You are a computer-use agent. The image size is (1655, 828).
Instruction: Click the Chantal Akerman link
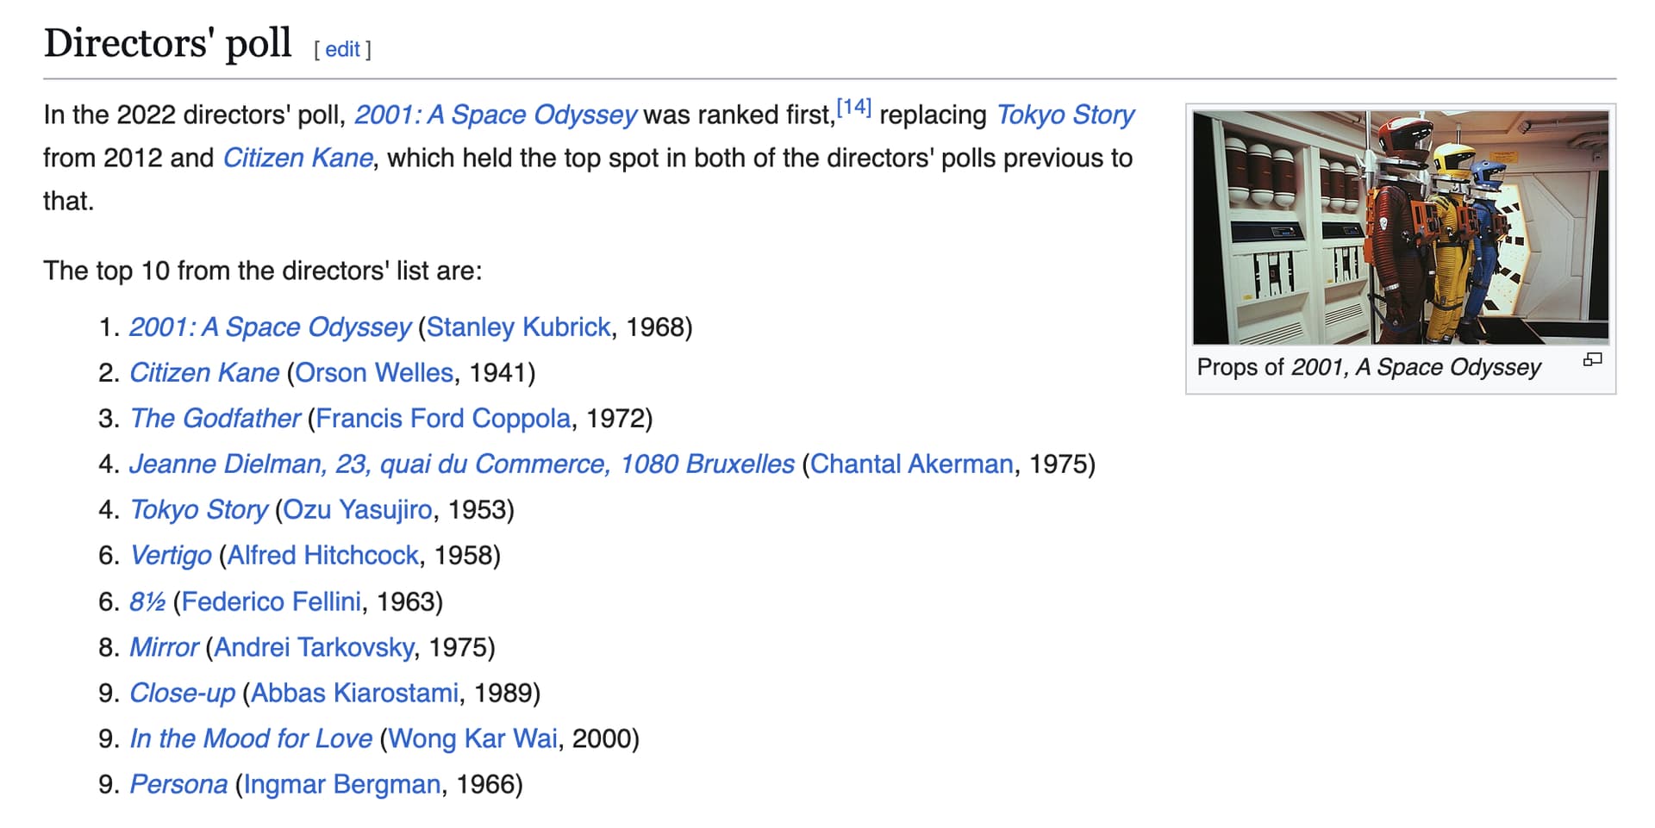[911, 464]
